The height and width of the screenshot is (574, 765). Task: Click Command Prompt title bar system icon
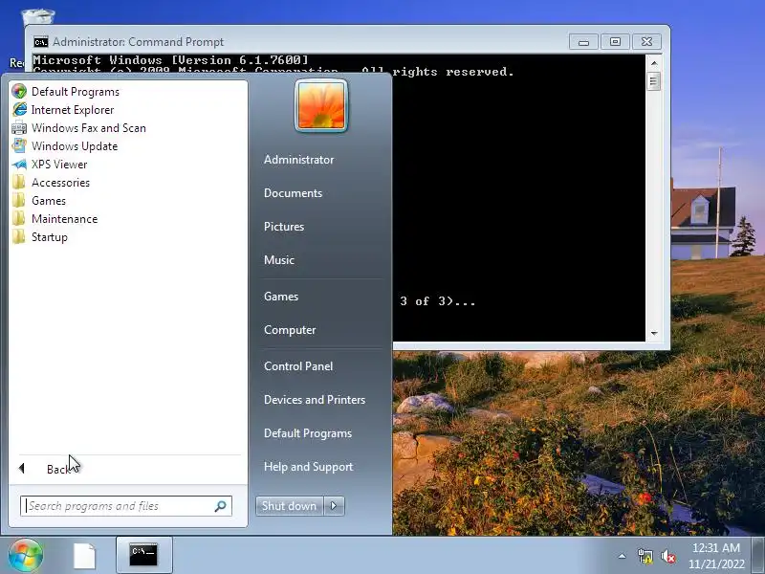click(x=41, y=42)
